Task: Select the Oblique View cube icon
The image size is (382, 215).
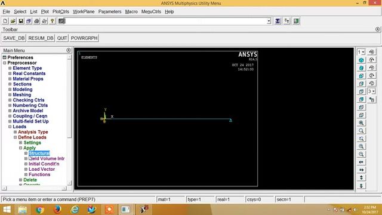Action: coord(361,67)
